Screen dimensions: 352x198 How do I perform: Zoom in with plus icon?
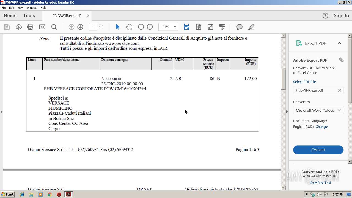(x=150, y=27)
